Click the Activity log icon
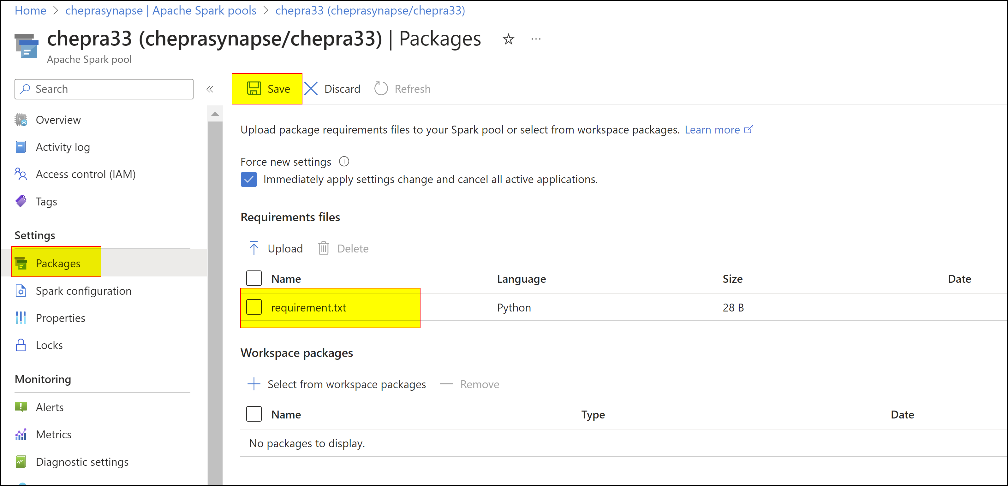The height and width of the screenshot is (486, 1008). tap(21, 147)
